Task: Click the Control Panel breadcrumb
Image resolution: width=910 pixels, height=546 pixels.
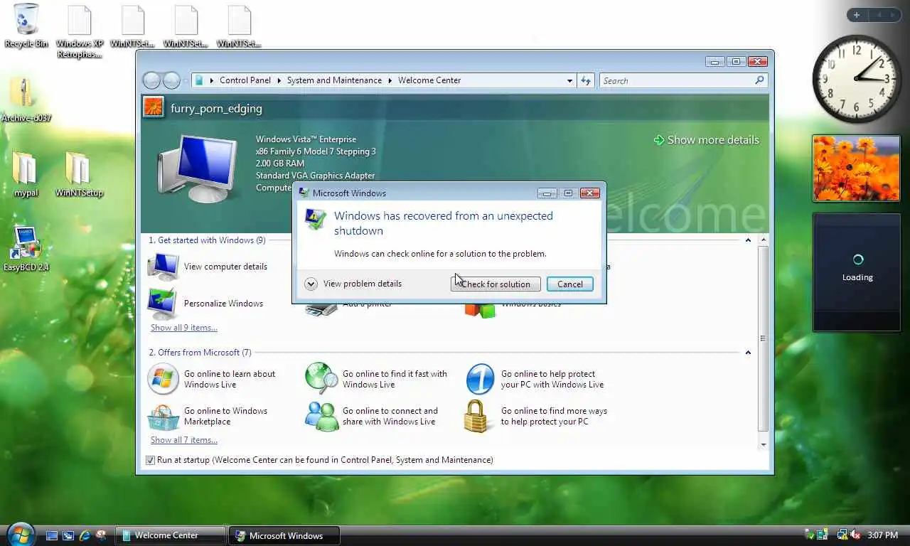Action: tap(245, 80)
